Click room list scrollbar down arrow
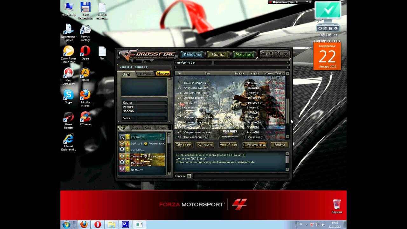This screenshot has width=407, height=229. pos(287,137)
